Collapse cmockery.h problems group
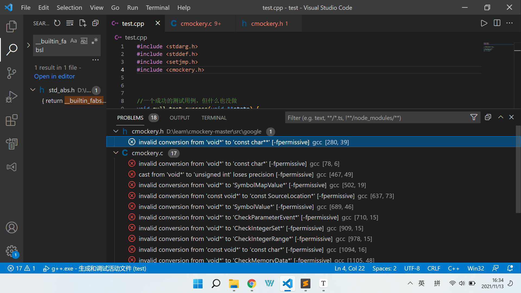Viewport: 521px width, 293px height. click(116, 131)
